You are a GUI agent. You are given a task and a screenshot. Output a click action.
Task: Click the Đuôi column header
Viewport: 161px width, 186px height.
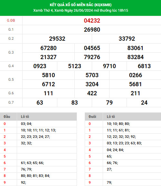(x=92, y=117)
